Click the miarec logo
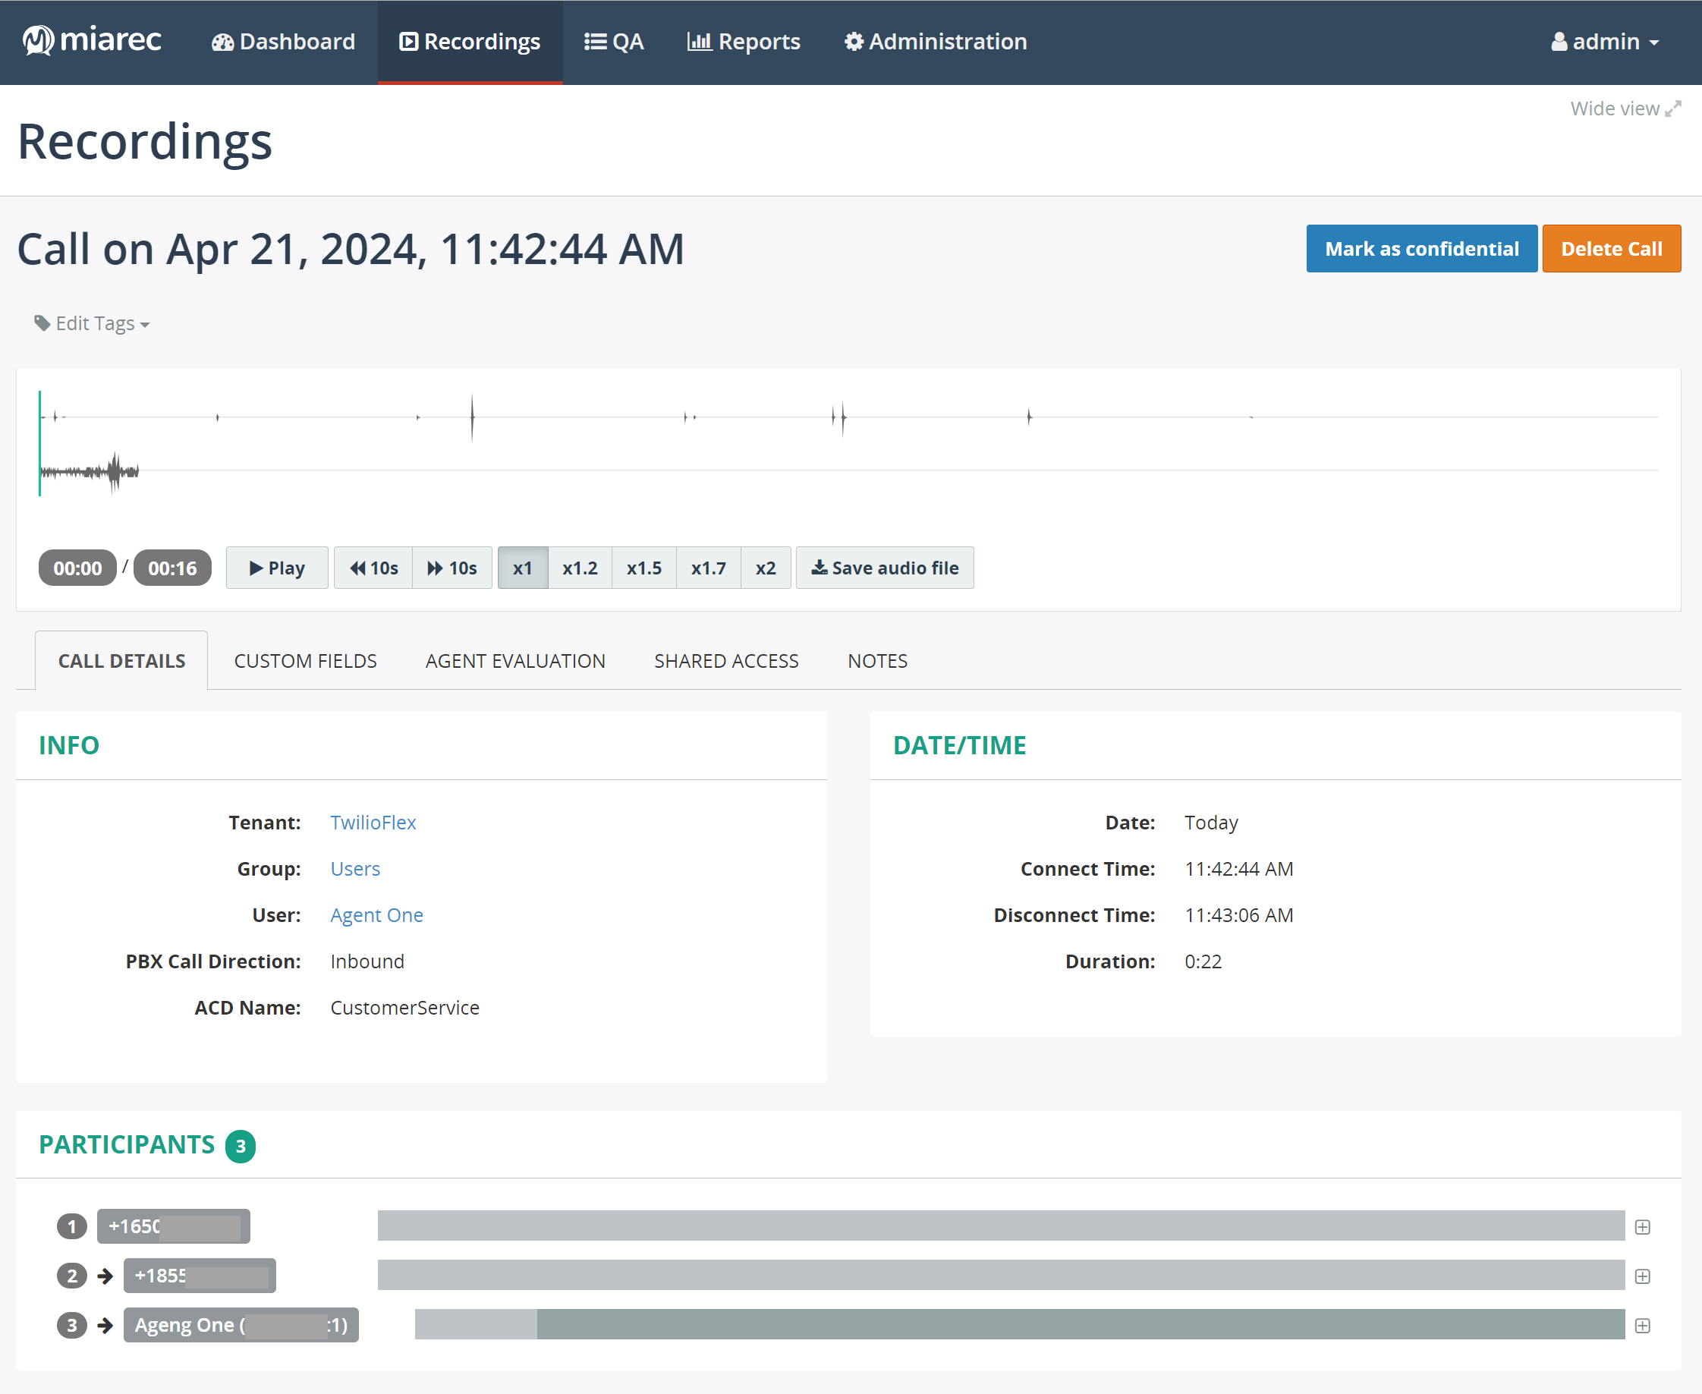 pyautogui.click(x=93, y=39)
